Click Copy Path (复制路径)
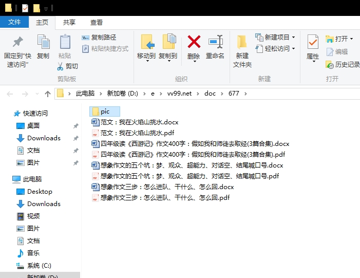The image size is (360, 278). pos(99,37)
